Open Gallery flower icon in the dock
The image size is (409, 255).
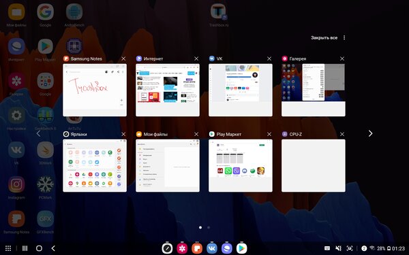pyautogui.click(x=182, y=248)
